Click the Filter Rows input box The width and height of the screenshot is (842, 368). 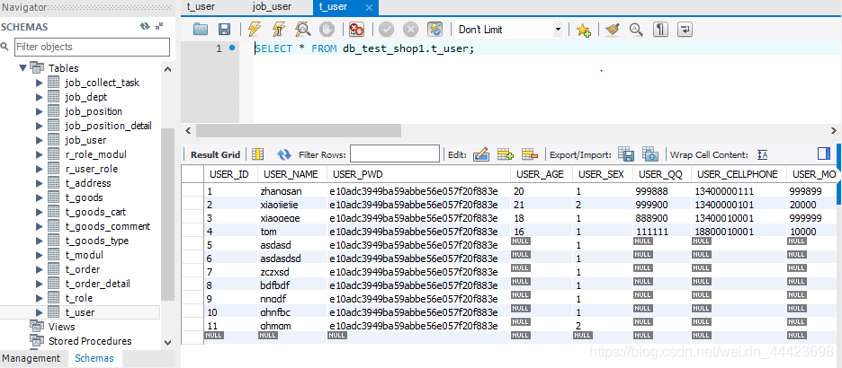(395, 154)
